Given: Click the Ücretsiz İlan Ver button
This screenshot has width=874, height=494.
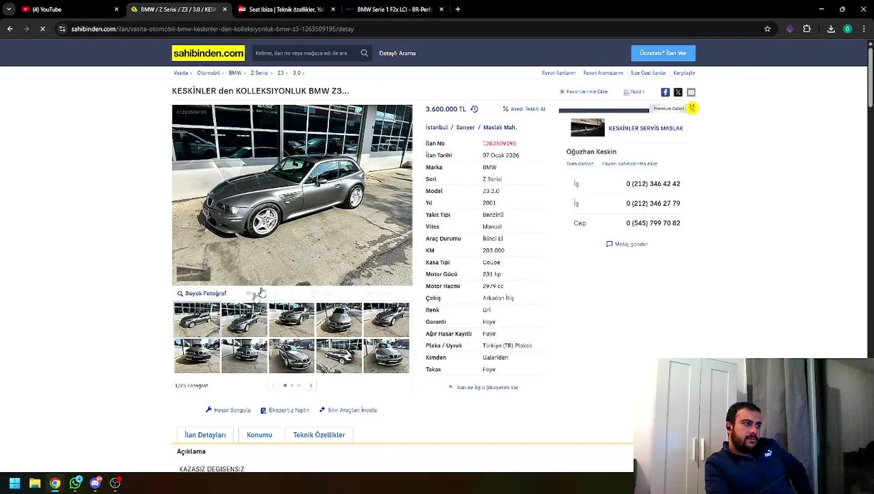Looking at the screenshot, I should (x=663, y=53).
